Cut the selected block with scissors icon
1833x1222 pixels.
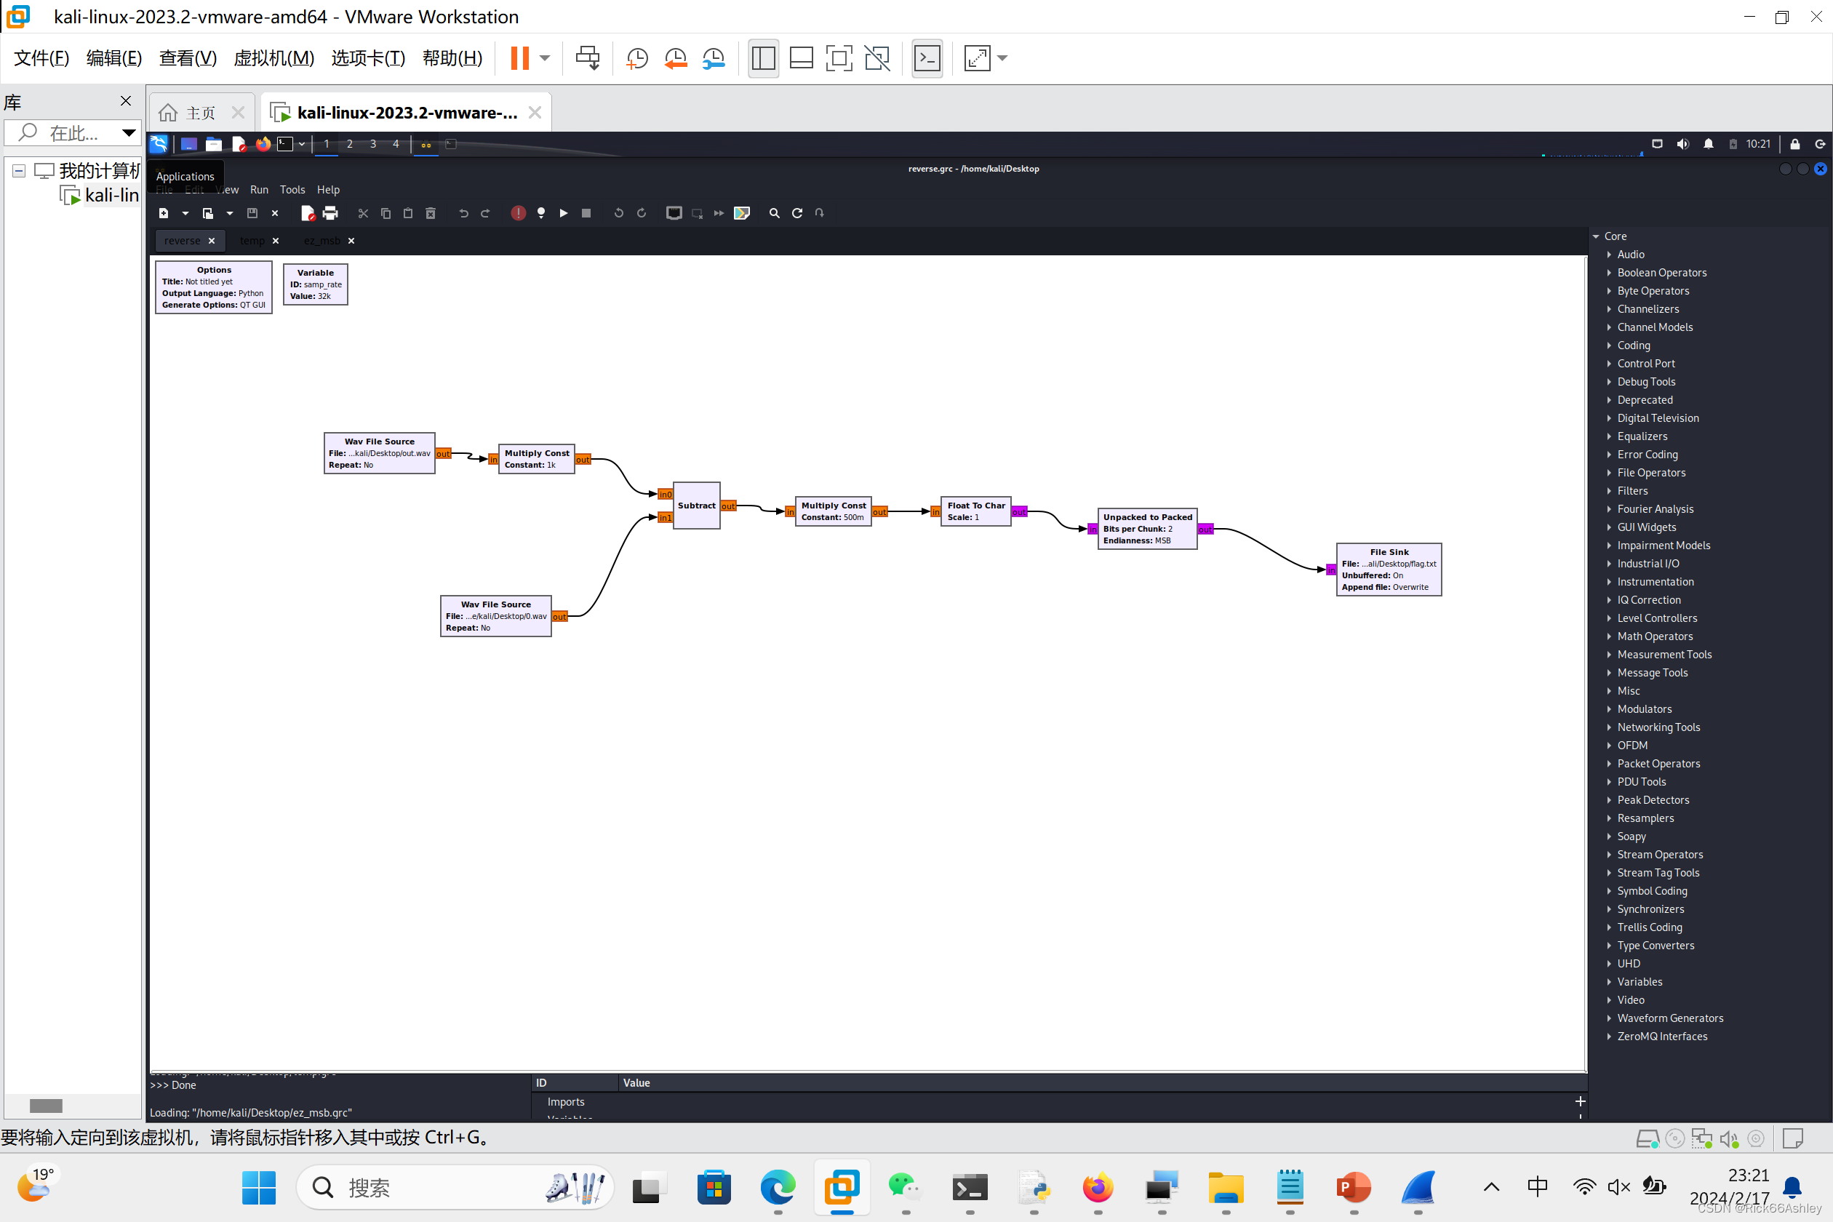(x=363, y=212)
